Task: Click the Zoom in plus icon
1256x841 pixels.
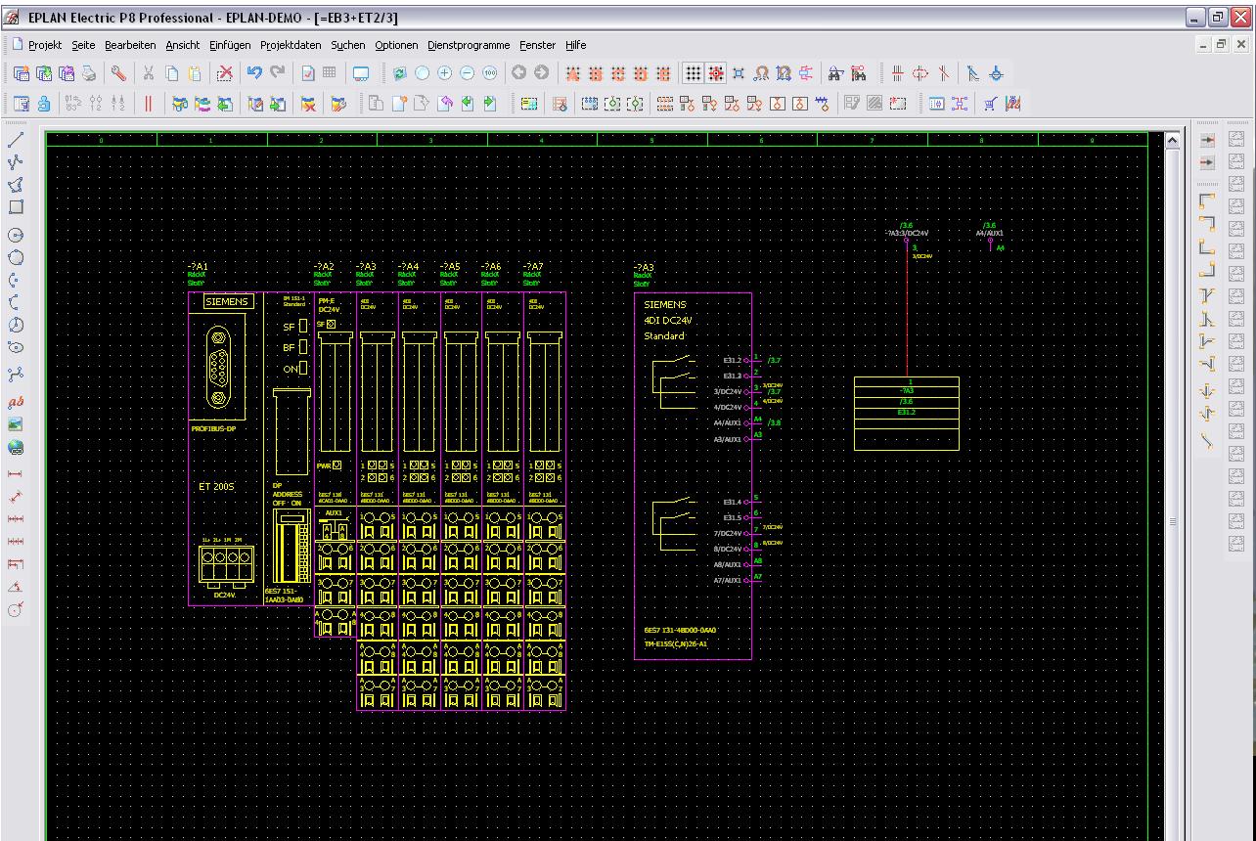Action: point(445,73)
